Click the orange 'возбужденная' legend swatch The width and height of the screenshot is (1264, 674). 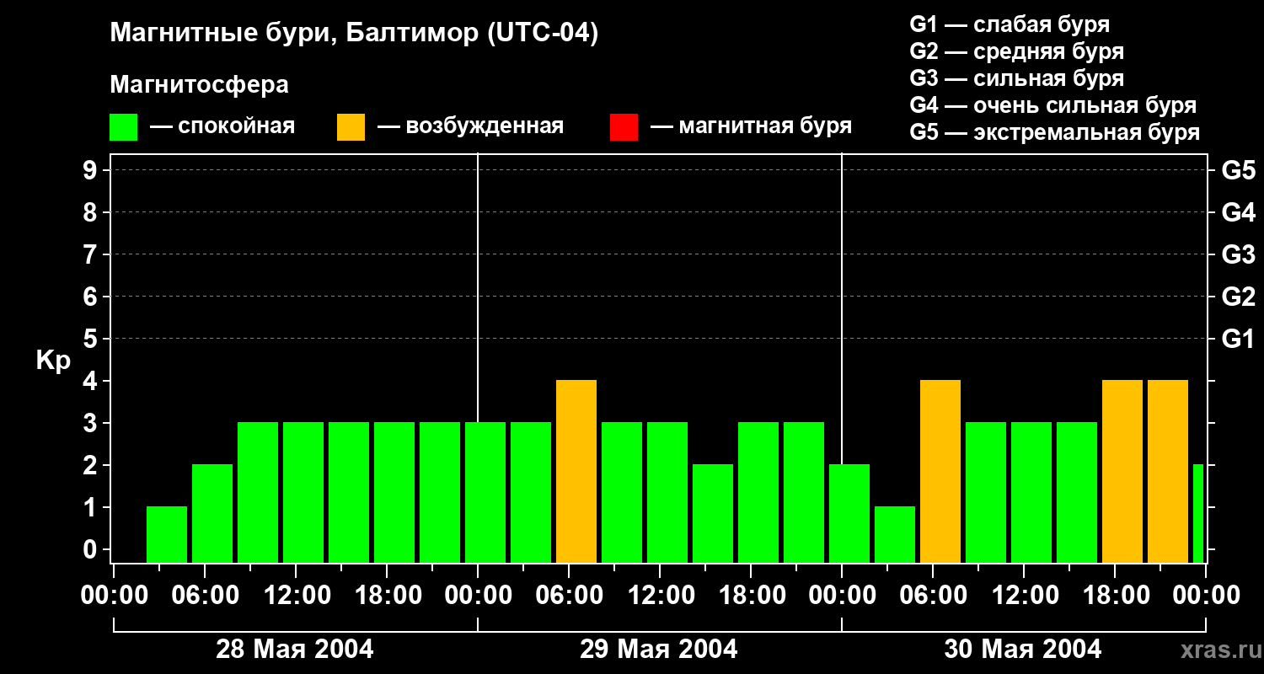coord(351,127)
